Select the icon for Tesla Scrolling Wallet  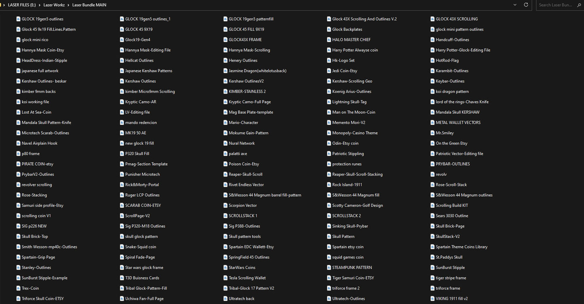(226, 278)
